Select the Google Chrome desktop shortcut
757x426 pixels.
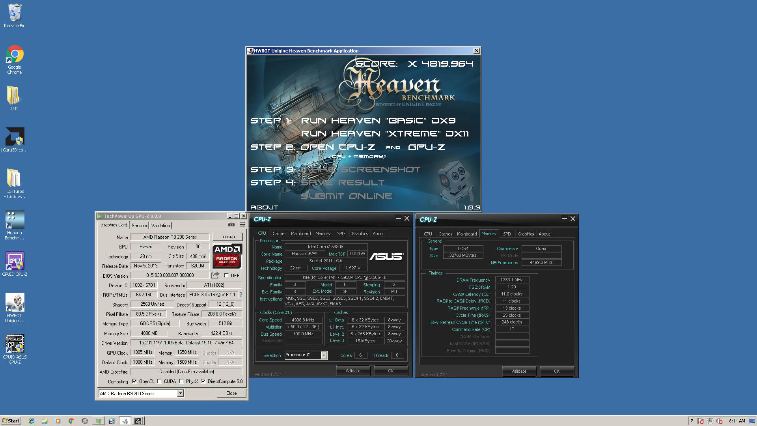tap(15, 60)
